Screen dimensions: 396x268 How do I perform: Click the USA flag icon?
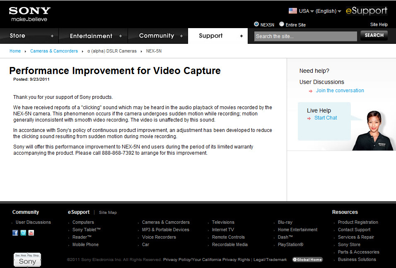tap(293, 11)
